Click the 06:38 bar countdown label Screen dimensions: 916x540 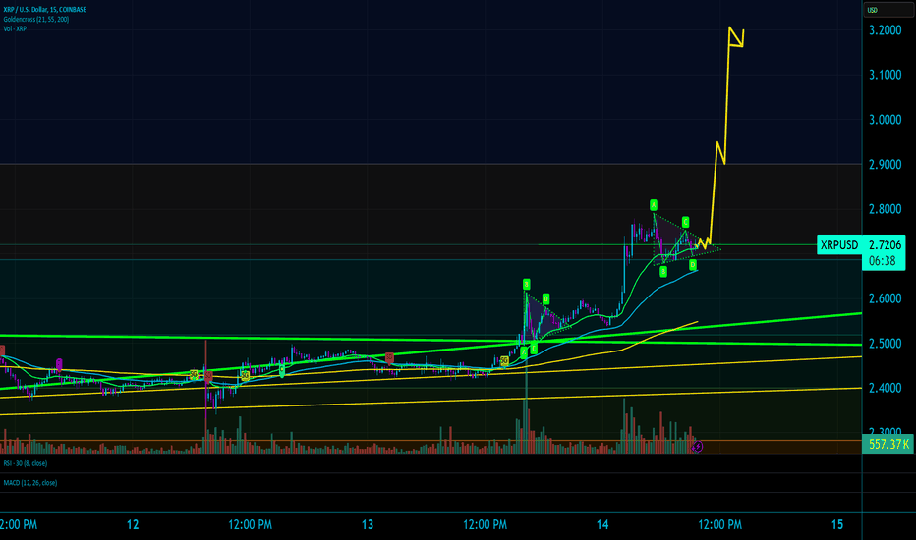tap(883, 261)
